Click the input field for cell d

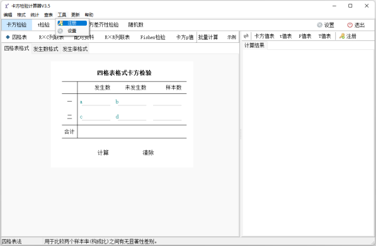[132, 117]
